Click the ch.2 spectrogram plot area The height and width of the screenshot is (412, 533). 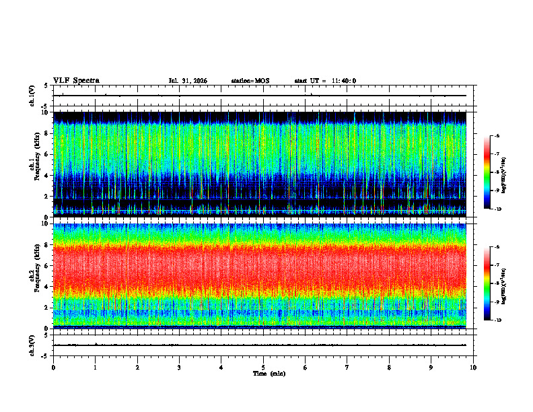coord(260,276)
